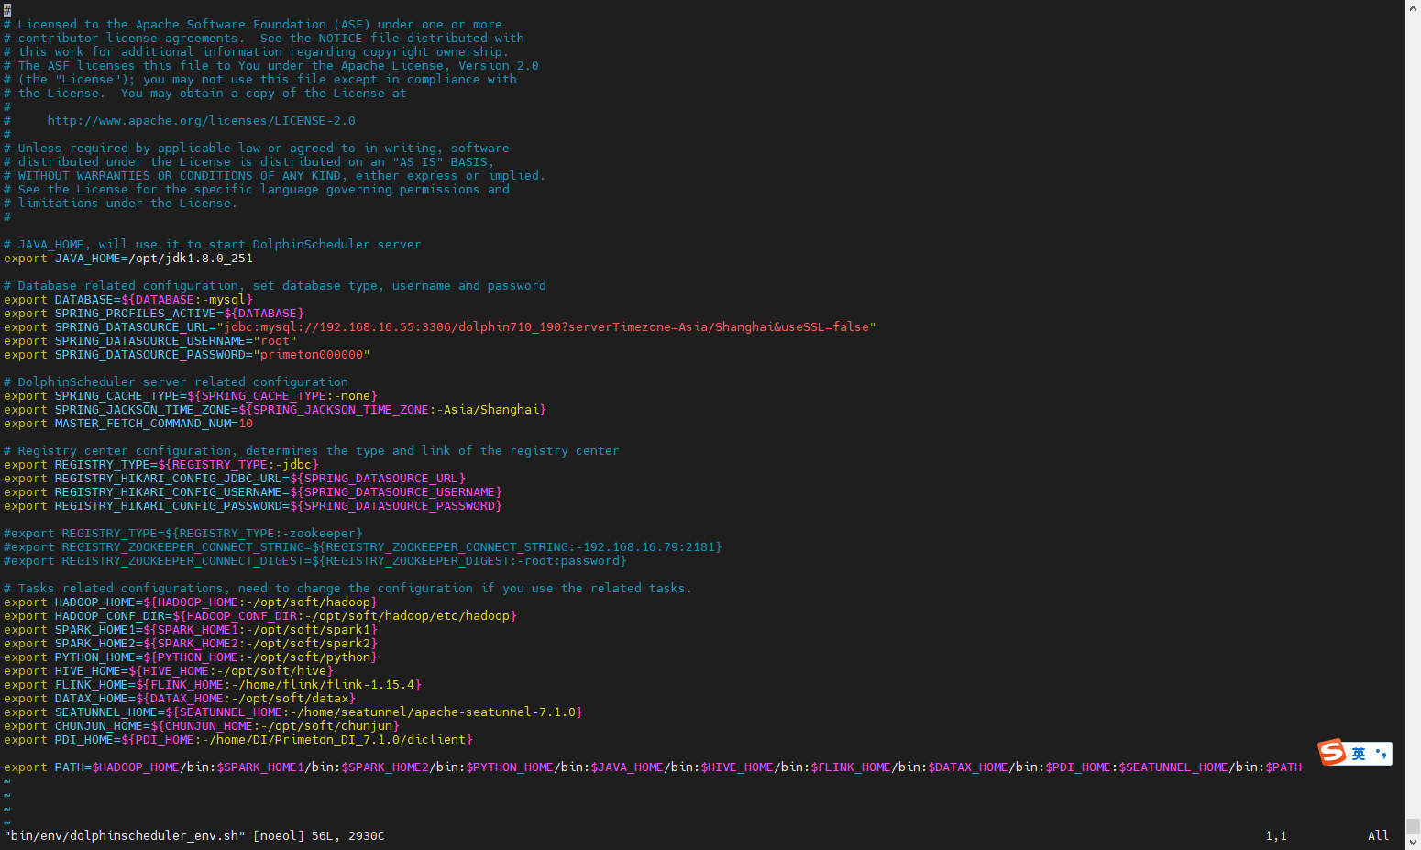This screenshot has width=1421, height=850.
Task: Click the All indicator in status line
Action: [1378, 835]
